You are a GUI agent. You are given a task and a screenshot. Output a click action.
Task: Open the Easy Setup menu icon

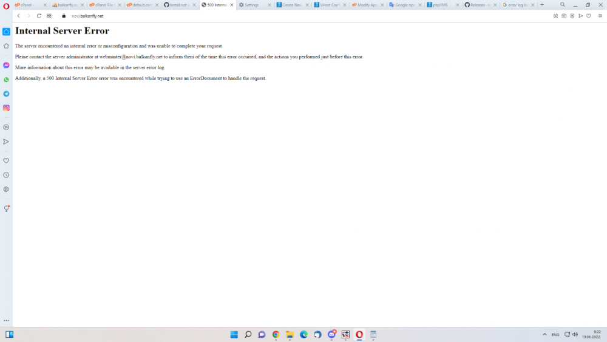tap(600, 16)
